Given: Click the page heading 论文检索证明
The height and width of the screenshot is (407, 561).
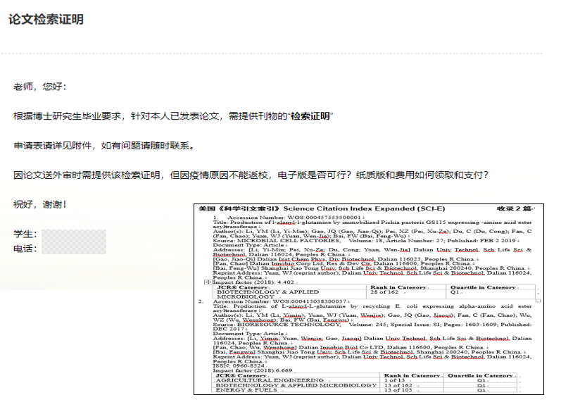Looking at the screenshot, I should pyautogui.click(x=46, y=20).
